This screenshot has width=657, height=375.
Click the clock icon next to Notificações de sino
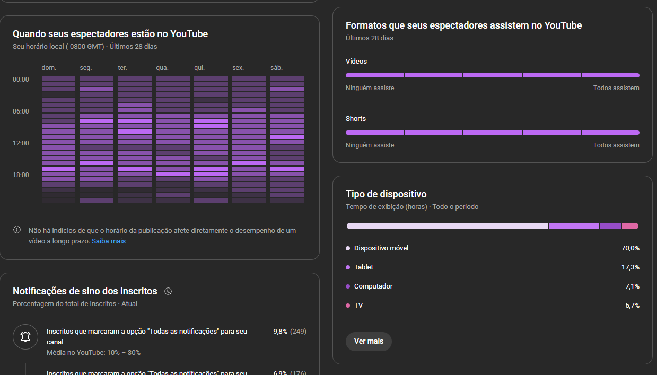(168, 291)
